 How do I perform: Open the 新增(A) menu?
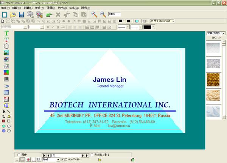pos(28,8)
